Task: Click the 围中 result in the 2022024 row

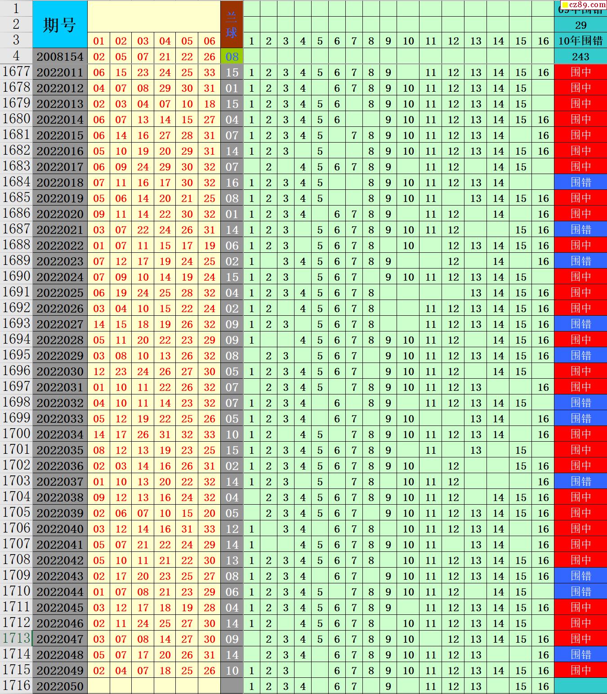Action: [x=580, y=277]
